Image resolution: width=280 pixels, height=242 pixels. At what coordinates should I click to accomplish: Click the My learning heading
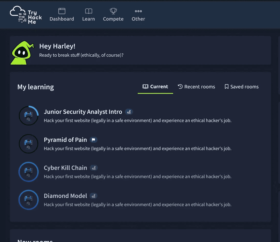pos(35,87)
